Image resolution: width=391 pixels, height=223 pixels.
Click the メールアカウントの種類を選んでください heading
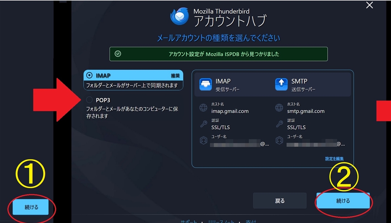[218, 38]
